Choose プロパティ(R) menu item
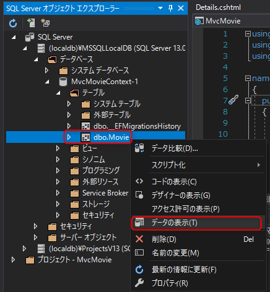The image size is (270, 292). (198, 283)
